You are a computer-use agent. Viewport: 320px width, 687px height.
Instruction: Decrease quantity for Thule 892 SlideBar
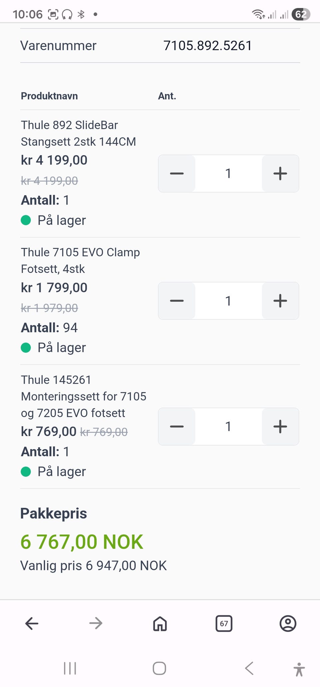point(177,174)
